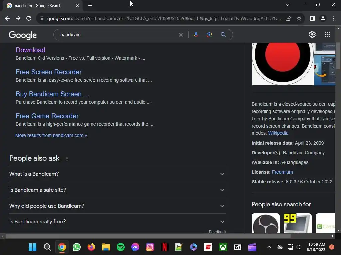
Task: View site information via the lock icon
Action: [42, 19]
